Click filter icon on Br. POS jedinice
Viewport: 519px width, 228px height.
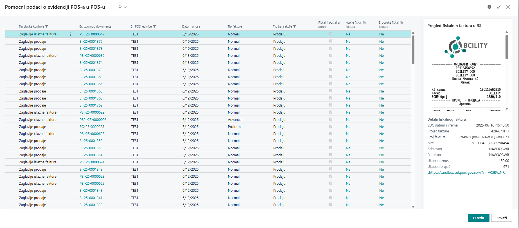154,26
